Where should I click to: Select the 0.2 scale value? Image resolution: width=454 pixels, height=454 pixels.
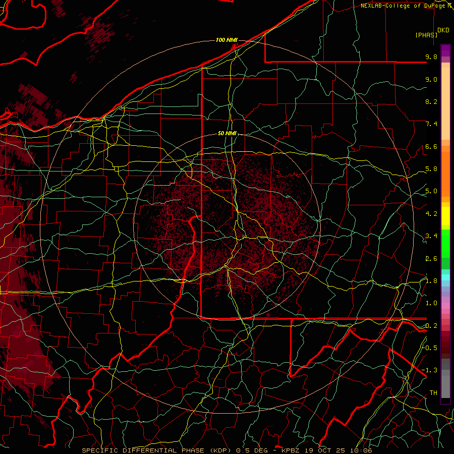(431, 326)
